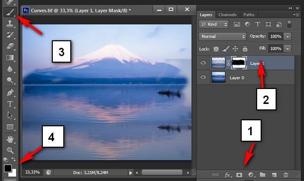Turn layer filtering on or off
304x181 pixels.
click(289, 24)
